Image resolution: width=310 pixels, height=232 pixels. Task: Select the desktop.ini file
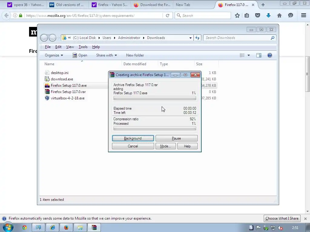(x=60, y=72)
